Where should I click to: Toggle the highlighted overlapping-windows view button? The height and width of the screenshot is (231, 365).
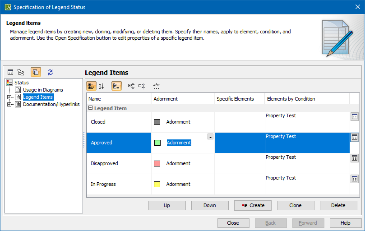[36, 72]
